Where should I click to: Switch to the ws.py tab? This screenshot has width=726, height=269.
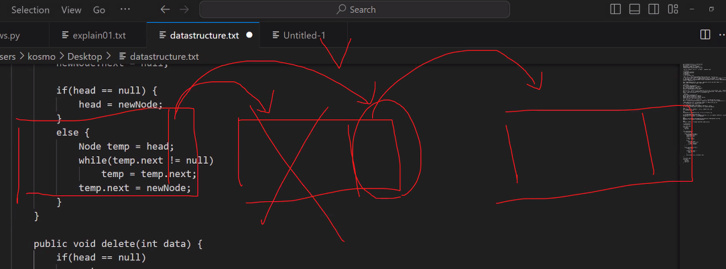click(x=24, y=35)
